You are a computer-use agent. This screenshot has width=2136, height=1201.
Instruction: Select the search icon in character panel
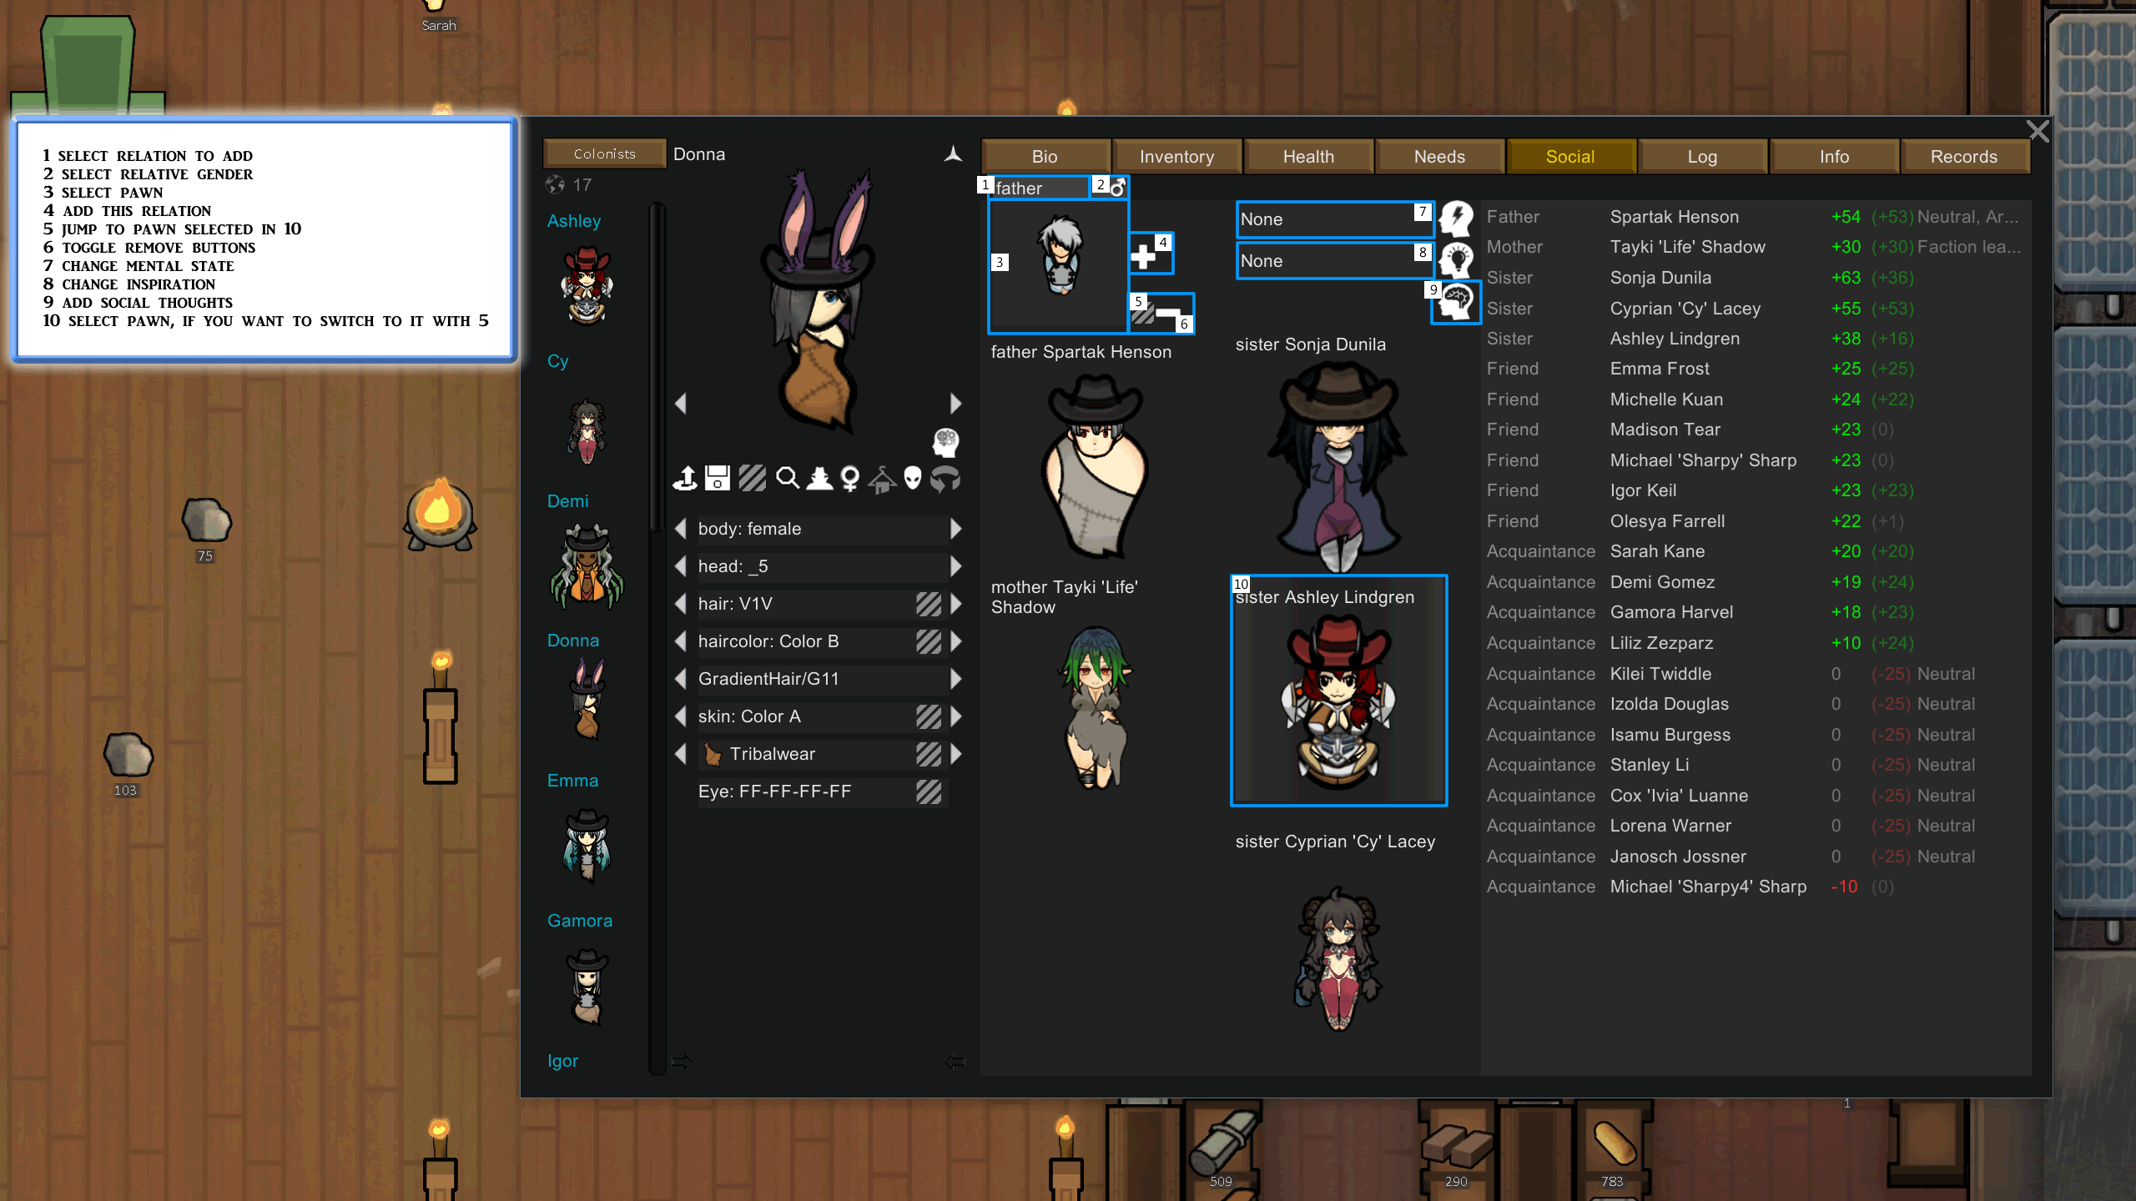click(786, 478)
